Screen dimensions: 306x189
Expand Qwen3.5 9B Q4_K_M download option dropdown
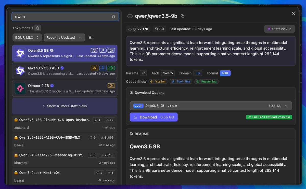coord(211,106)
